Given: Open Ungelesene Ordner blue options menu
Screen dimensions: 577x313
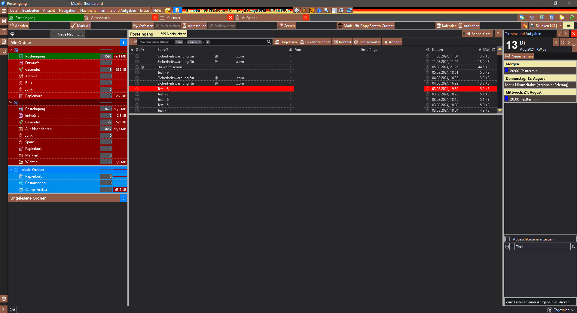Looking at the screenshot, I should 124,198.
